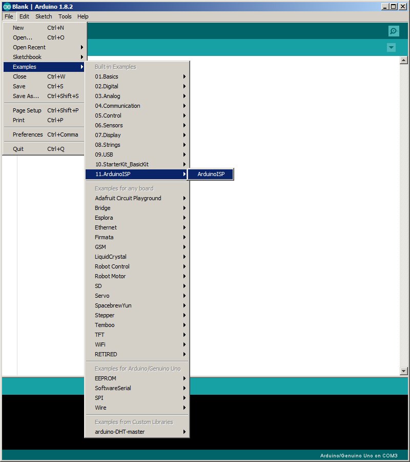Image resolution: width=410 pixels, height=462 pixels.
Task: Expand the LiquidCrystal examples submenu
Action: point(137,257)
